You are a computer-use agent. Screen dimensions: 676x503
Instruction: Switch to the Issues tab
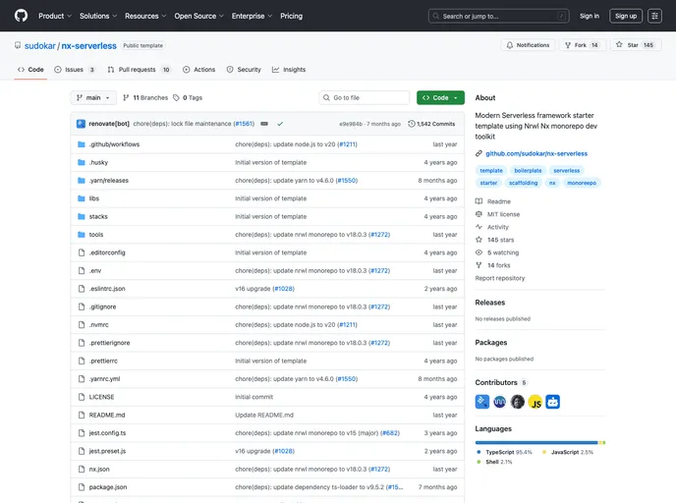[x=74, y=70]
